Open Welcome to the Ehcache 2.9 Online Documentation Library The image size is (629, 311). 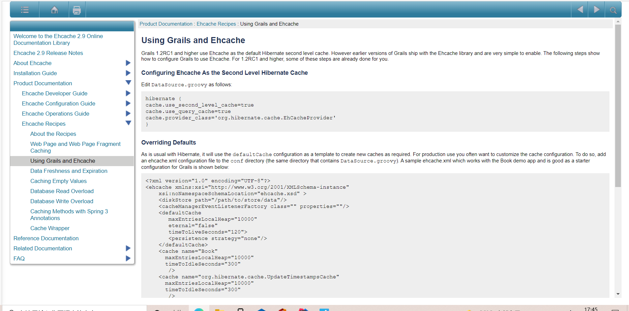58,39
